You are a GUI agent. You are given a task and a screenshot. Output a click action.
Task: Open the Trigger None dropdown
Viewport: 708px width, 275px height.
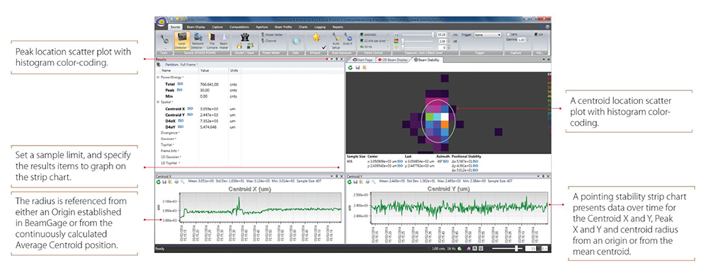pyautogui.click(x=488, y=35)
